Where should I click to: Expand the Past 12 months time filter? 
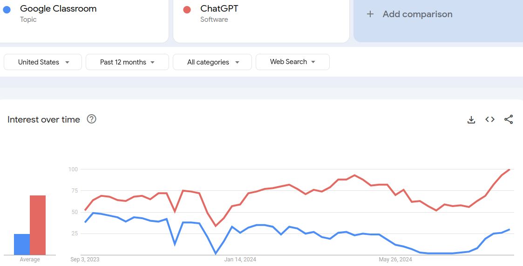point(127,62)
